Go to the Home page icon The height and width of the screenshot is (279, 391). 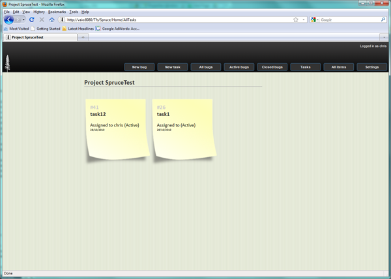51,20
